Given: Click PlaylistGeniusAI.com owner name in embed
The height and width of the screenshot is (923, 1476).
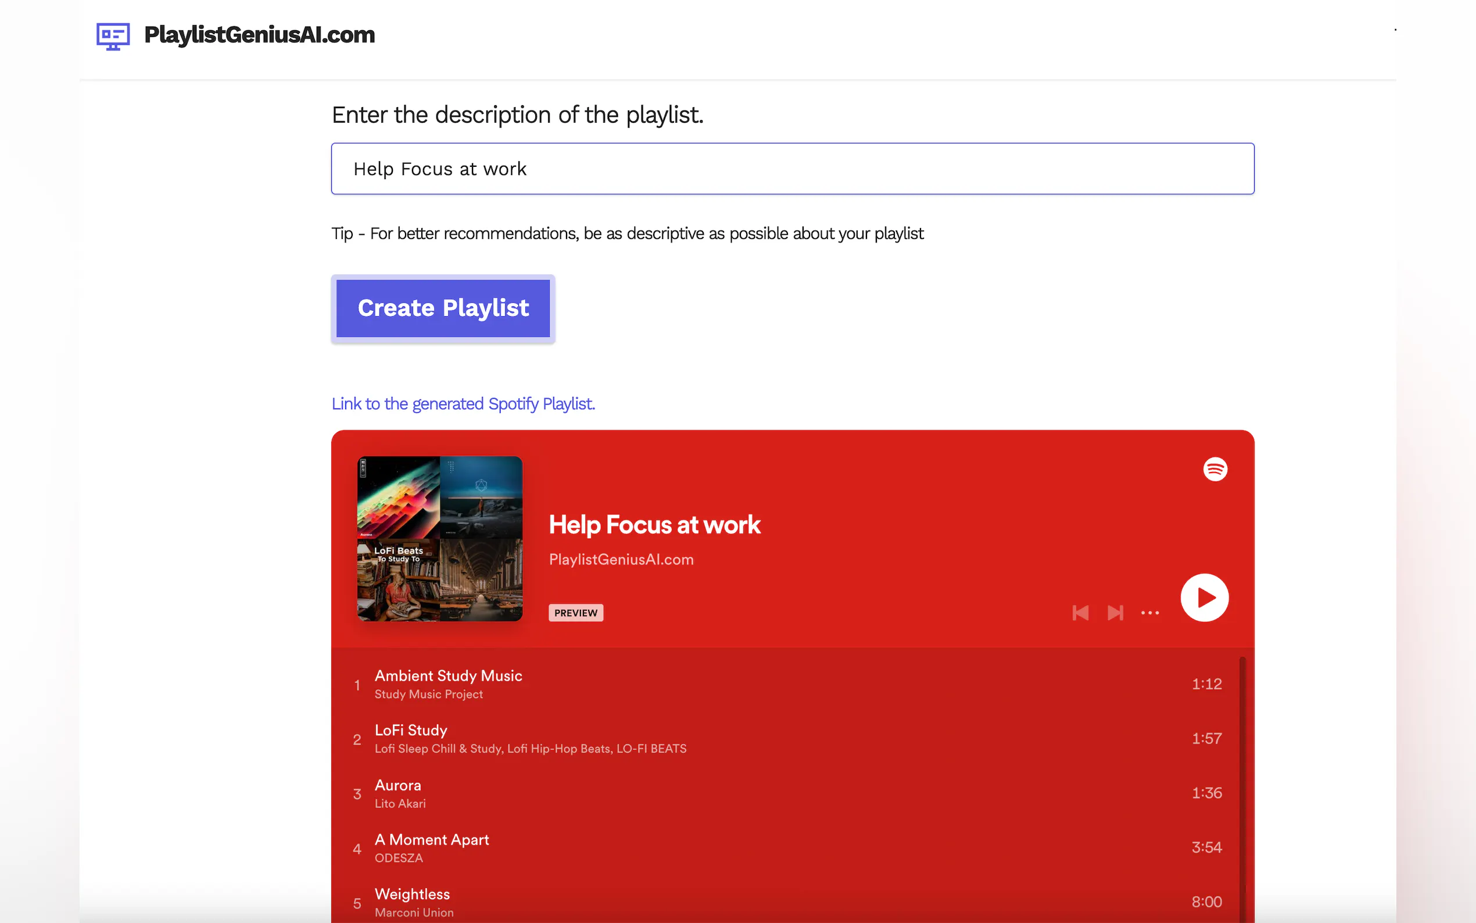Looking at the screenshot, I should 621,559.
